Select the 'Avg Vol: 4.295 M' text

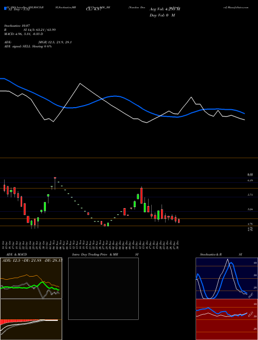pyautogui.click(x=165, y=9)
